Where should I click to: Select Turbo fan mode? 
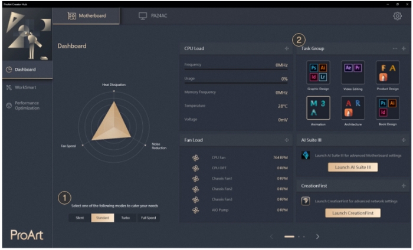click(x=125, y=218)
